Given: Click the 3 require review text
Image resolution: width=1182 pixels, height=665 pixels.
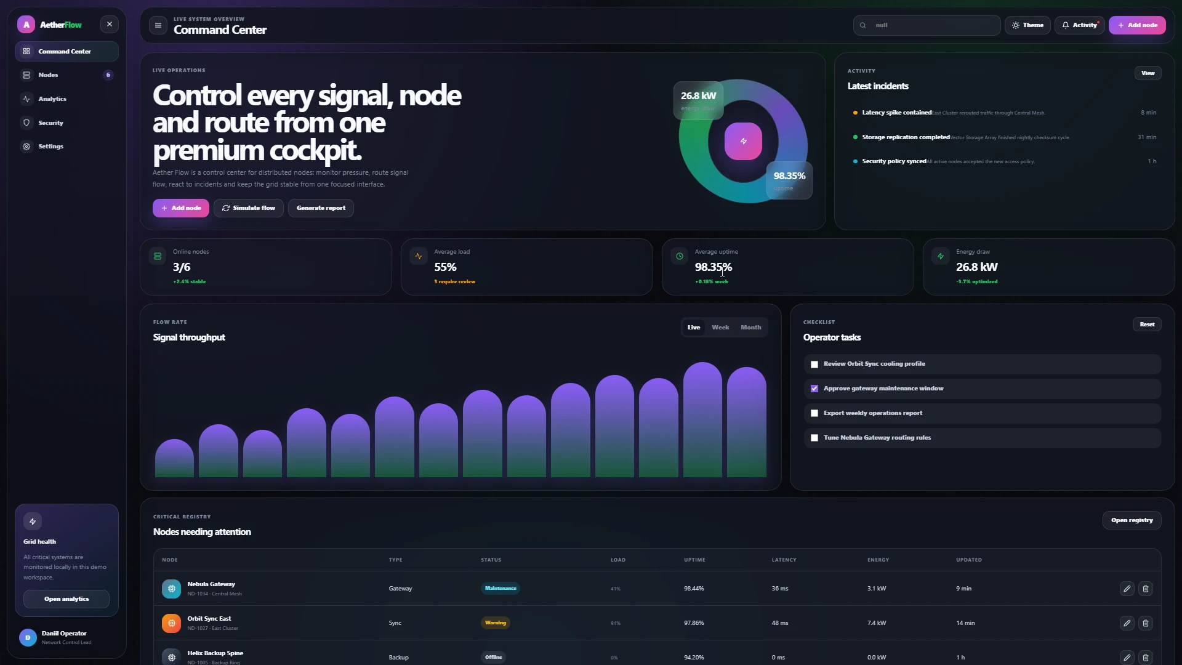Looking at the screenshot, I should coord(454,282).
